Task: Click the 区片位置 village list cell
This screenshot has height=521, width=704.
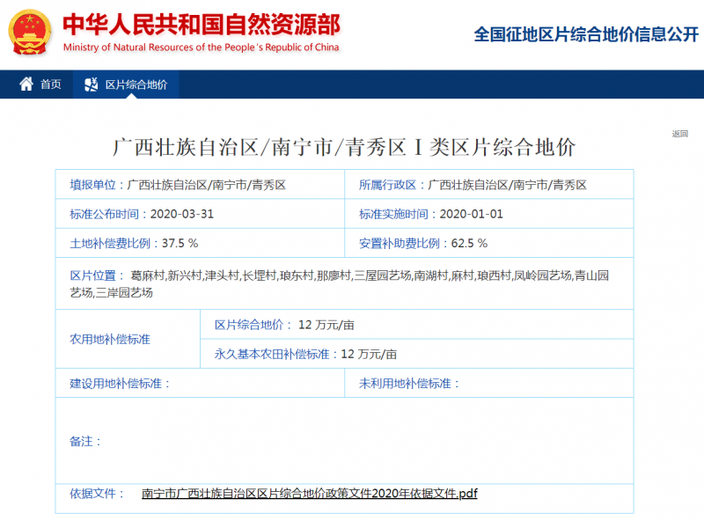Action: coord(344,283)
